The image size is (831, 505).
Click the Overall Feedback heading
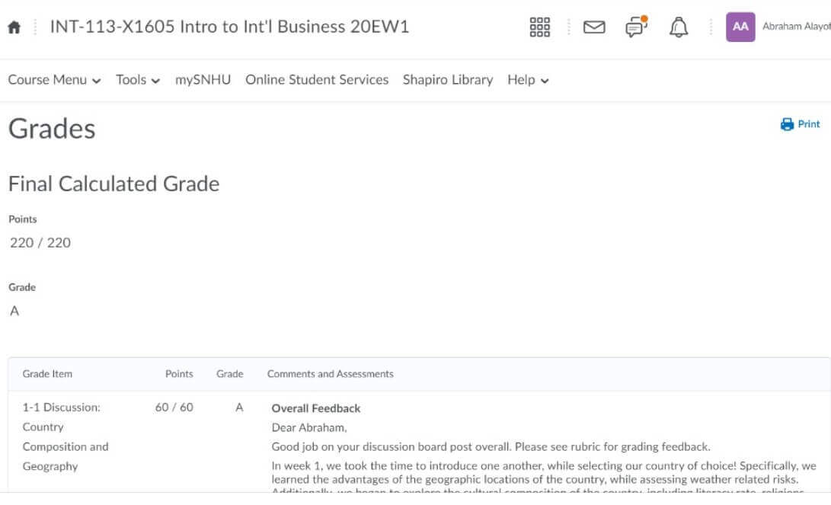(x=316, y=408)
